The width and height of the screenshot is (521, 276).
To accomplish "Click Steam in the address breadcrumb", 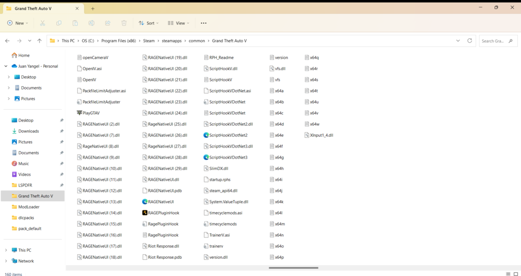I will tap(149, 41).
